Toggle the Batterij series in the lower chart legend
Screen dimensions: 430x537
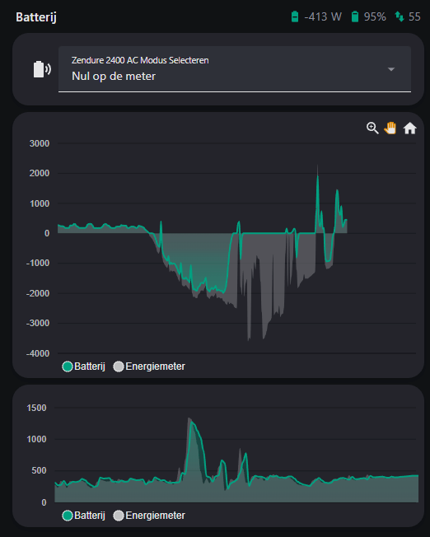83,516
